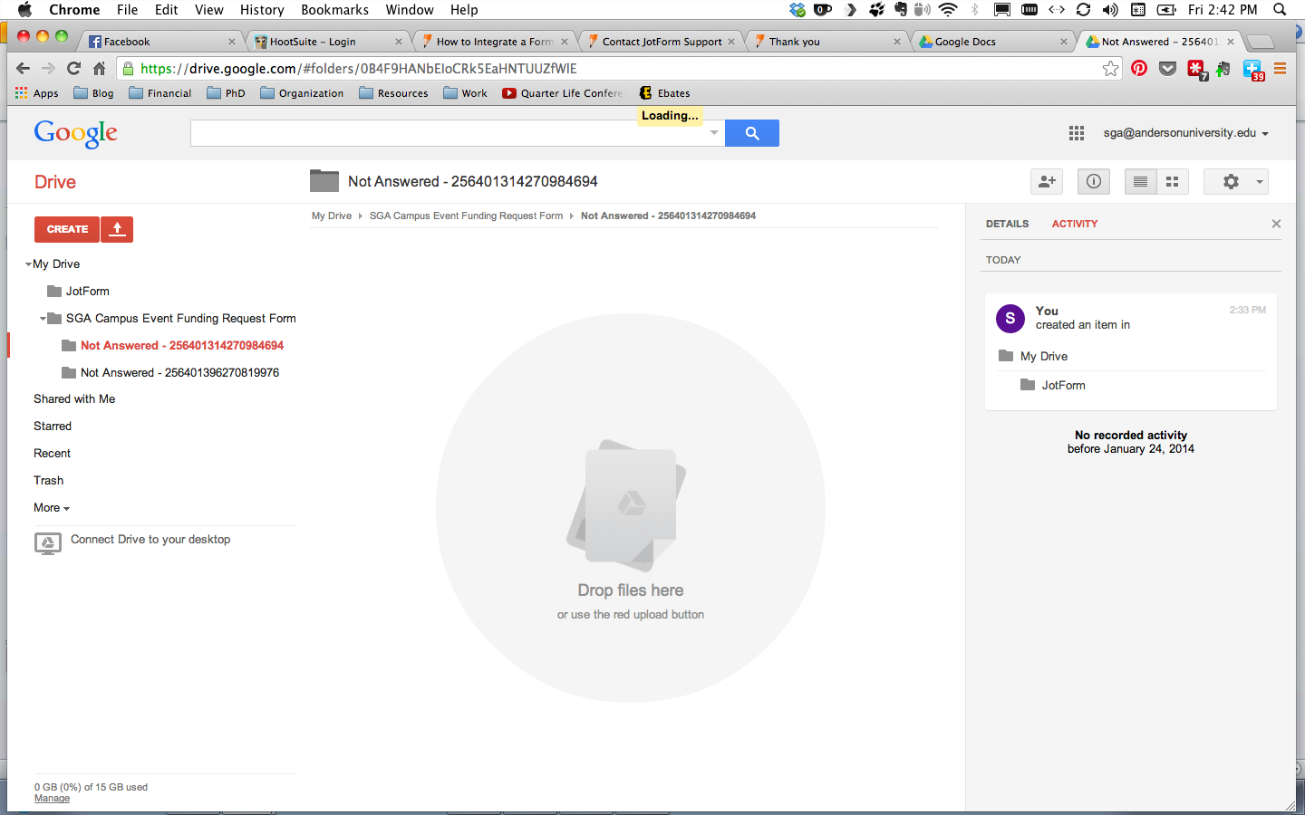The width and height of the screenshot is (1305, 815).
Task: Switch to list view
Action: point(1140,181)
